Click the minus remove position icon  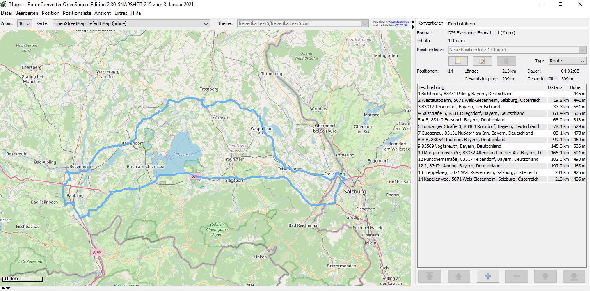point(517,276)
